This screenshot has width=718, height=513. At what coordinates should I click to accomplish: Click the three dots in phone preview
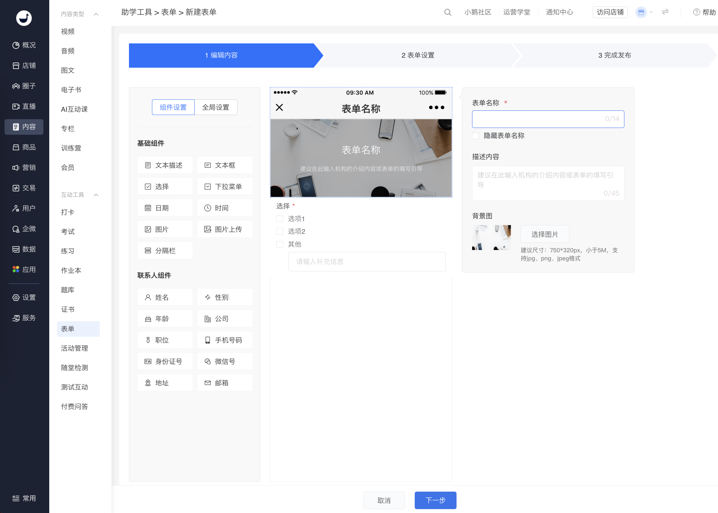point(436,108)
